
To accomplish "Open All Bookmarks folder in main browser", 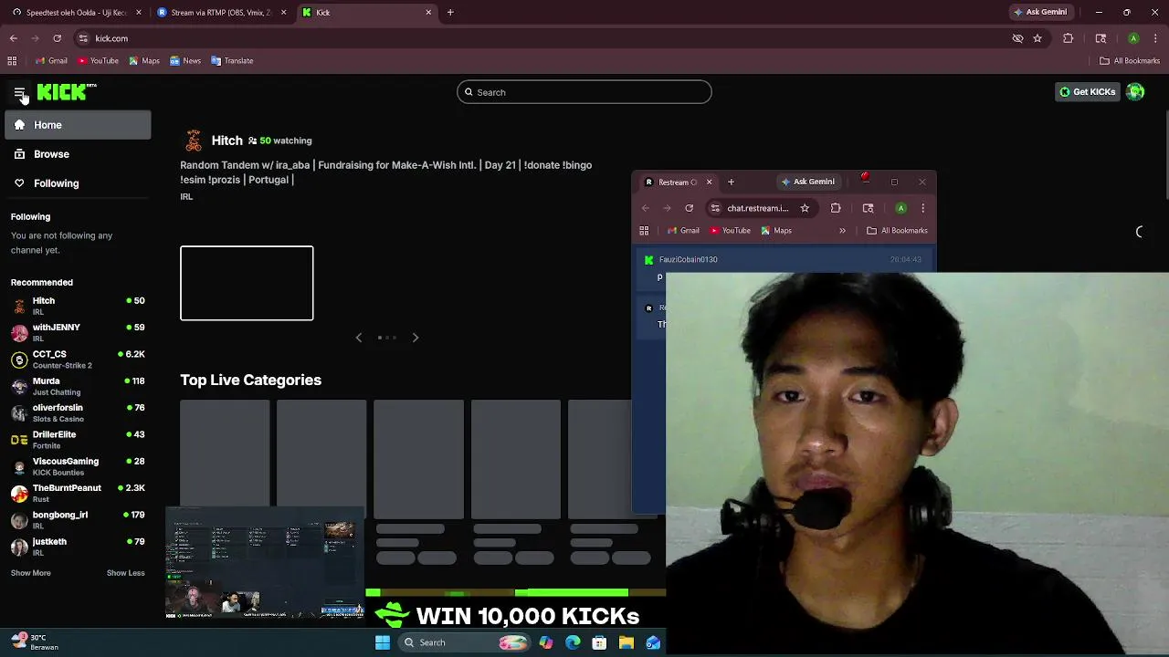I will 1130,61.
